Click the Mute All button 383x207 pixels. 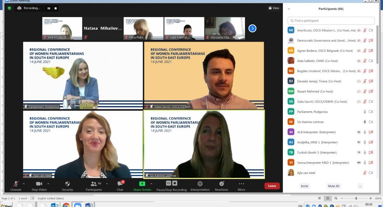pos(333,186)
